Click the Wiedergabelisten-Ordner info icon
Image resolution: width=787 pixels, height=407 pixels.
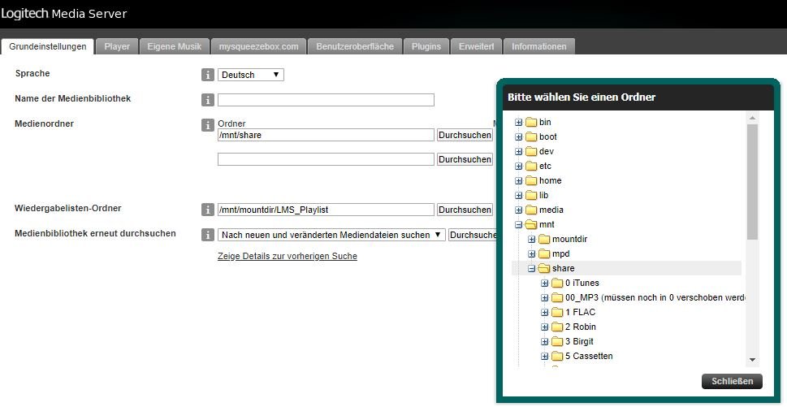tap(207, 210)
